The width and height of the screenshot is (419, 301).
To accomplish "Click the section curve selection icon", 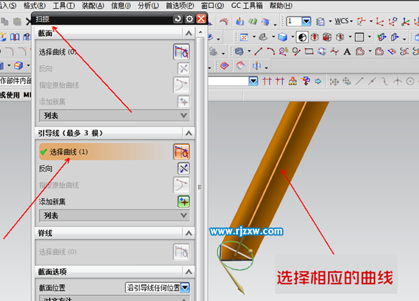I will click(181, 52).
